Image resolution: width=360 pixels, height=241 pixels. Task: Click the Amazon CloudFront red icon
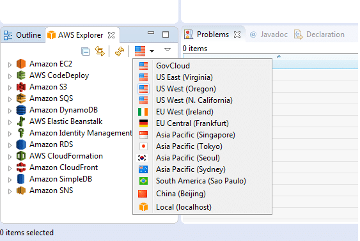tap(21, 167)
